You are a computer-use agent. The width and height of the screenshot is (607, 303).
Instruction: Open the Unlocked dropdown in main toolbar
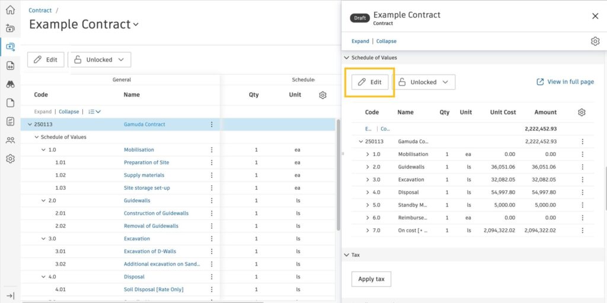[x=100, y=60]
